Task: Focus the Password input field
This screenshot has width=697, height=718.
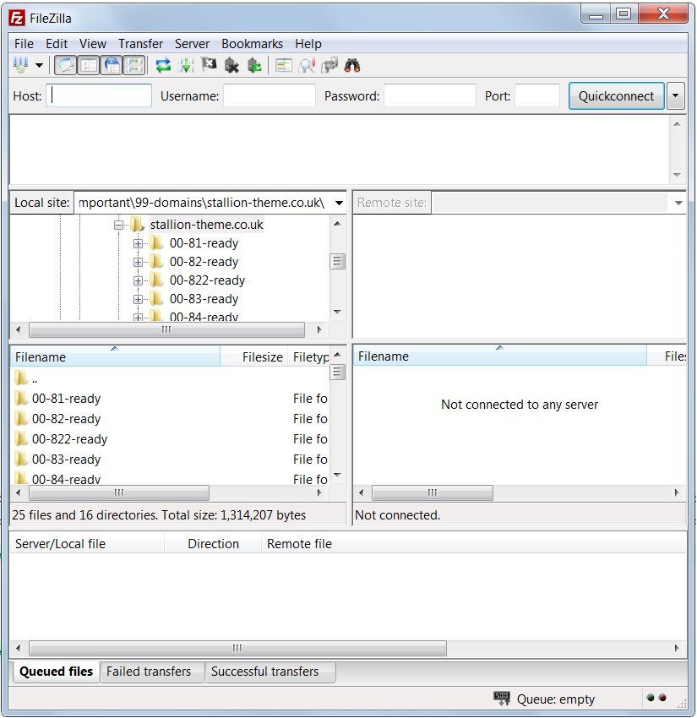Action: 429,95
